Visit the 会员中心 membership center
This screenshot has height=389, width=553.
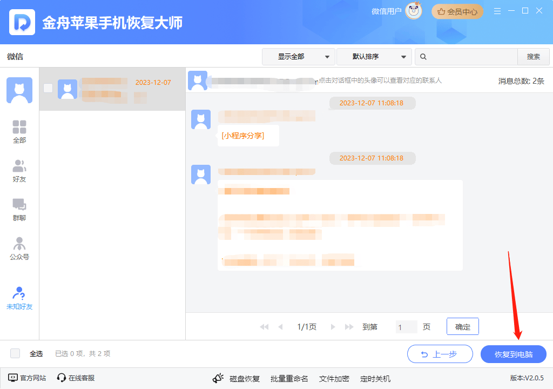(457, 11)
